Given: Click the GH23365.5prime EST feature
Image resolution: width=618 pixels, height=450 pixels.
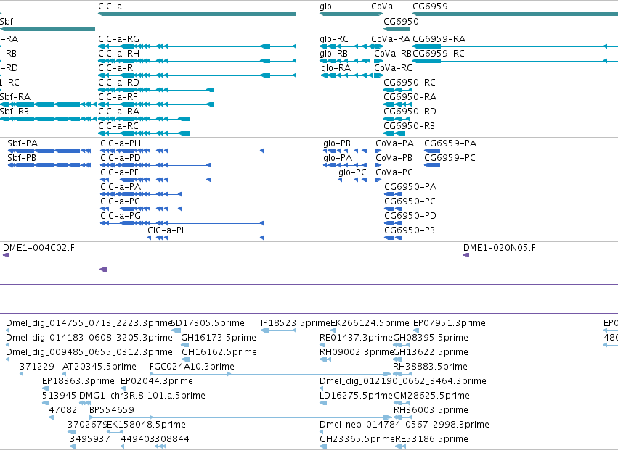Looking at the screenshot, I should click(x=323, y=446).
